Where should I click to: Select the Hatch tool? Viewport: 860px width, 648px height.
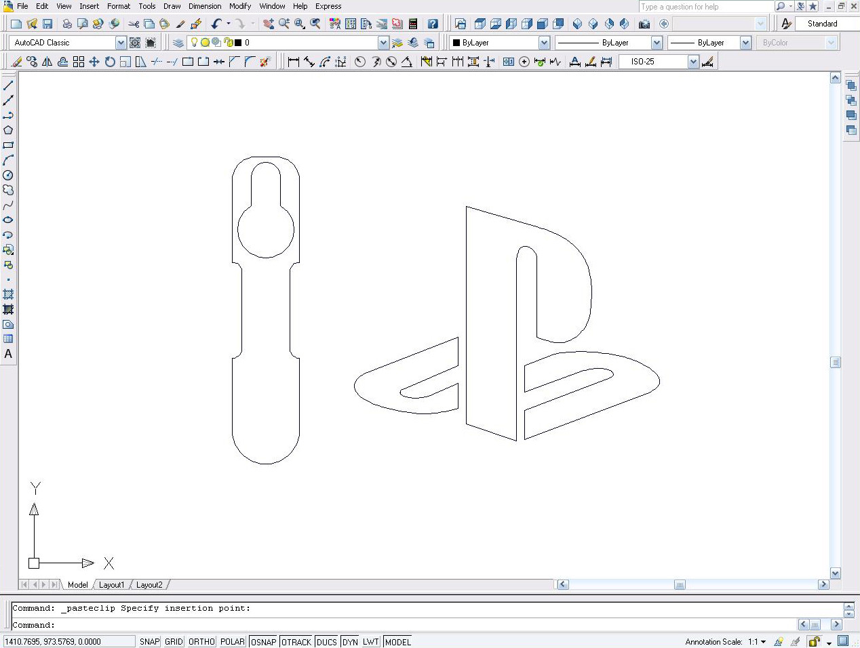click(x=8, y=294)
